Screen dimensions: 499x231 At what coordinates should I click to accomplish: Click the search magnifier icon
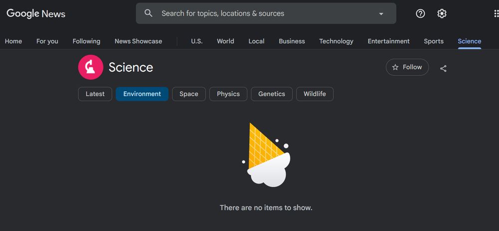tap(148, 13)
